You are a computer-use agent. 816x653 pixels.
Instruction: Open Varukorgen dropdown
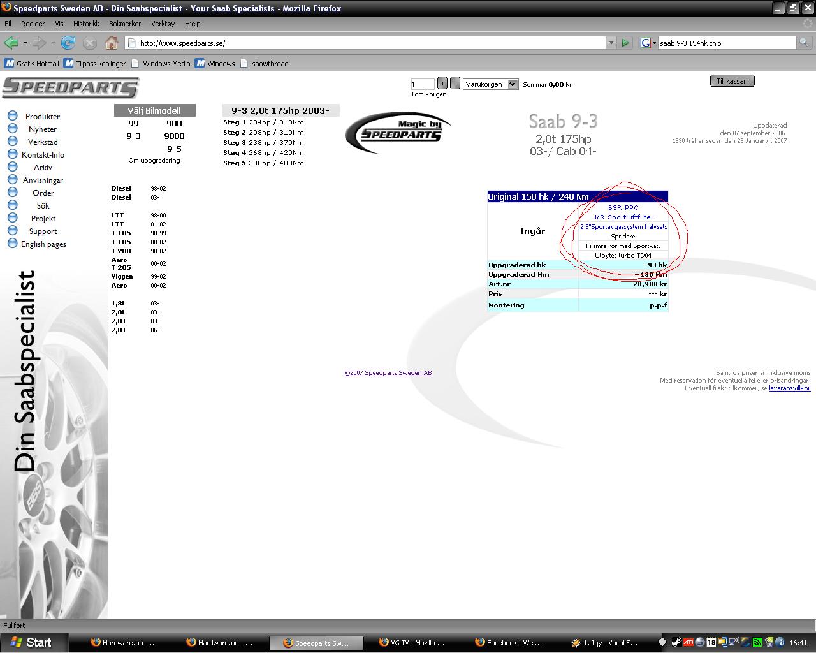(x=490, y=84)
